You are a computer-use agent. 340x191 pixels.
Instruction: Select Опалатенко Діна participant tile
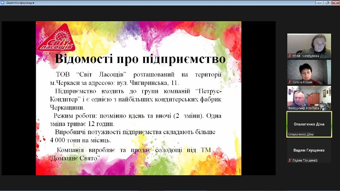tap(309, 124)
